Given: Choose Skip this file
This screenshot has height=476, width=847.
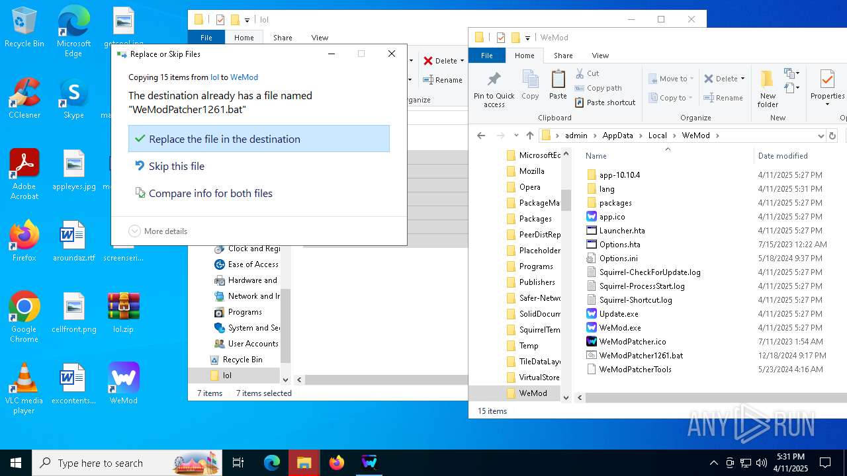Looking at the screenshot, I should (259, 166).
